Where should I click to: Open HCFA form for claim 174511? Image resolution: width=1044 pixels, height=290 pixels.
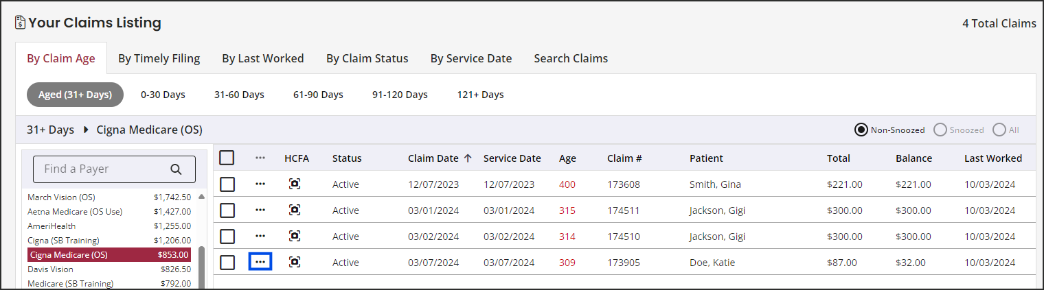(295, 210)
